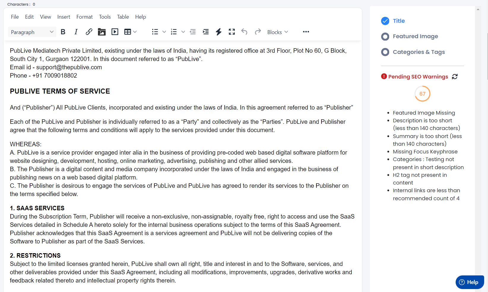This screenshot has height=292, width=488.
Task: Click the Description is too short warning
Action: coord(427,124)
